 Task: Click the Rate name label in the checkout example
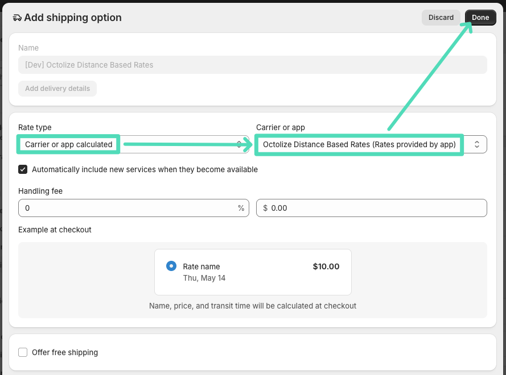[201, 266]
